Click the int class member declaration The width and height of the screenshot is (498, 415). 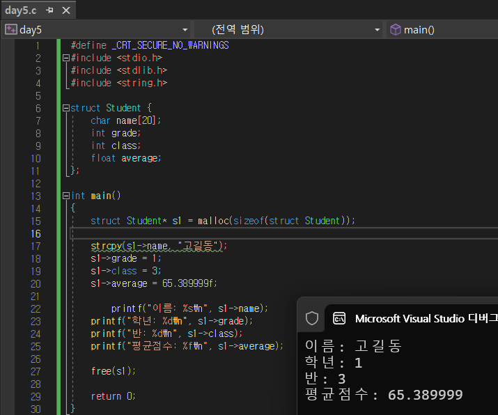coord(116,146)
